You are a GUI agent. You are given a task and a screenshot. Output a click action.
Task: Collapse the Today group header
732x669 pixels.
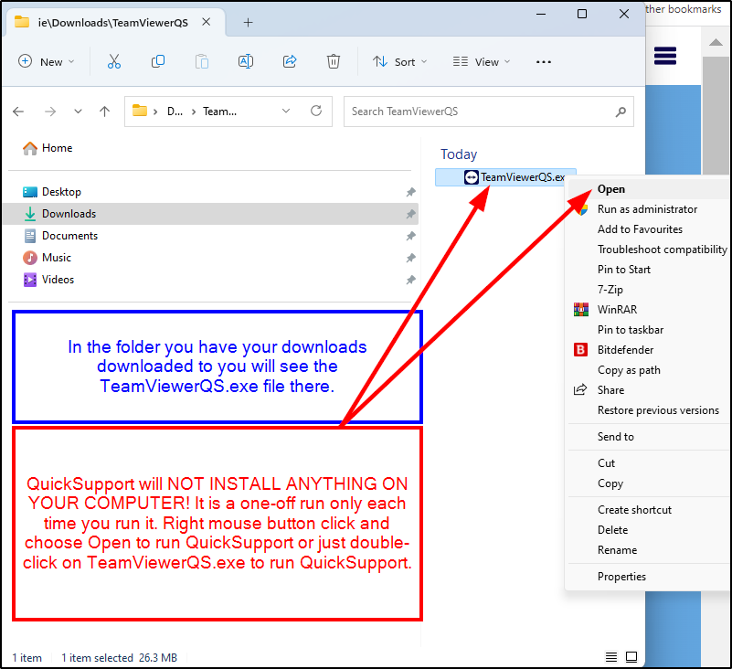point(459,154)
